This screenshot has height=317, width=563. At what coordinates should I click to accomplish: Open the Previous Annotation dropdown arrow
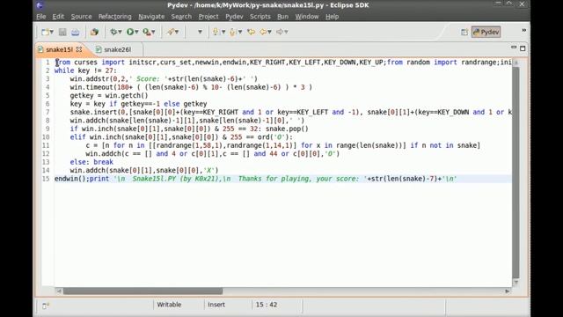coord(240,32)
